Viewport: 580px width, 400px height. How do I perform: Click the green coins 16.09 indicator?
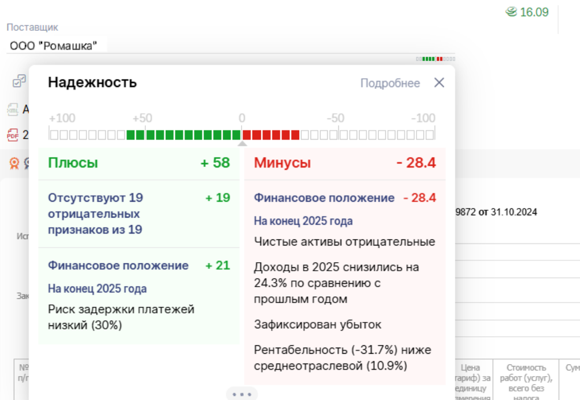click(527, 12)
